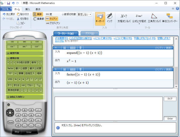This screenshot has width=180, height=137.
Task: Open the ワークシート(W) tab
Action: (66, 33)
